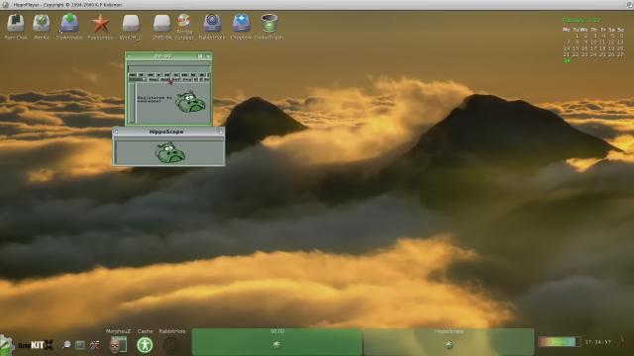Click the HippoPlayer registration hippo picture
This screenshot has width=634, height=356.
[190, 102]
